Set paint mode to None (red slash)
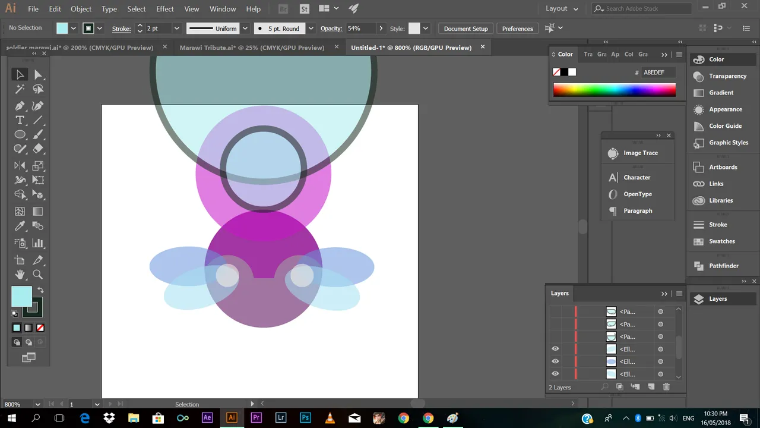 40,328
